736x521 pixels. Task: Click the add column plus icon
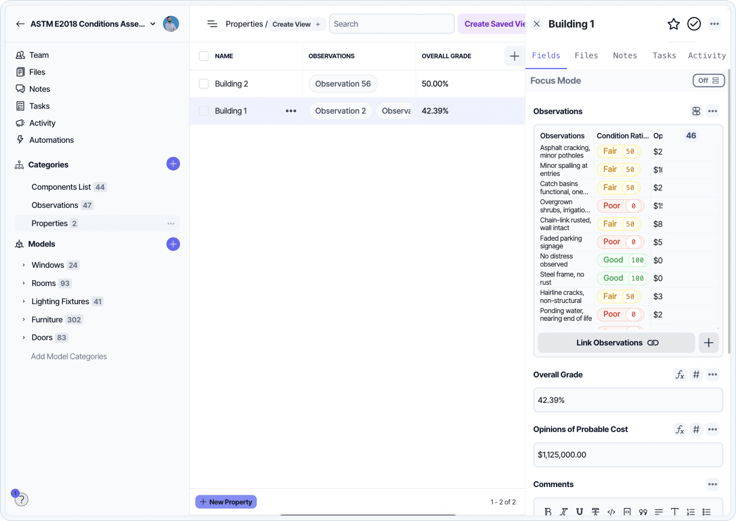pyautogui.click(x=514, y=56)
